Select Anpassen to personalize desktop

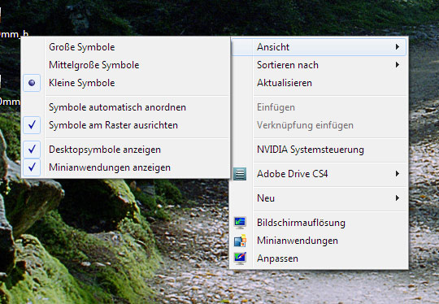(319, 258)
